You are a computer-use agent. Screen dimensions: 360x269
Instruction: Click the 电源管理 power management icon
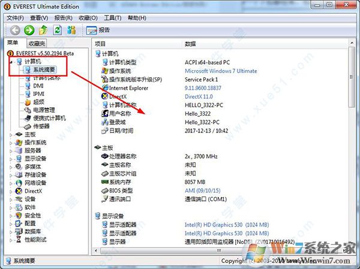point(28,110)
